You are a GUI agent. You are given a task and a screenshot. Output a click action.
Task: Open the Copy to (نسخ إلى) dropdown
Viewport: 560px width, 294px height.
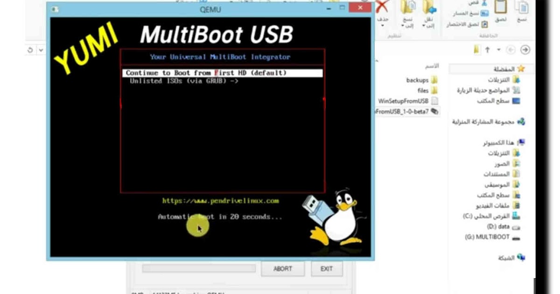coord(403,26)
